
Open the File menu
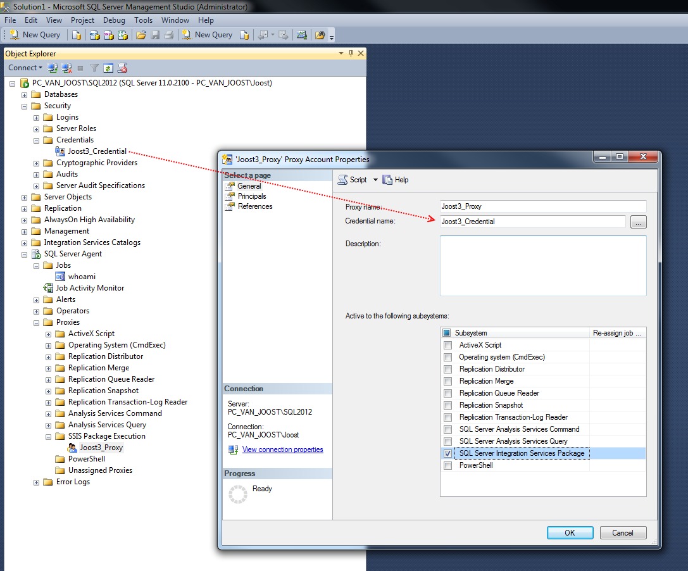click(x=10, y=20)
